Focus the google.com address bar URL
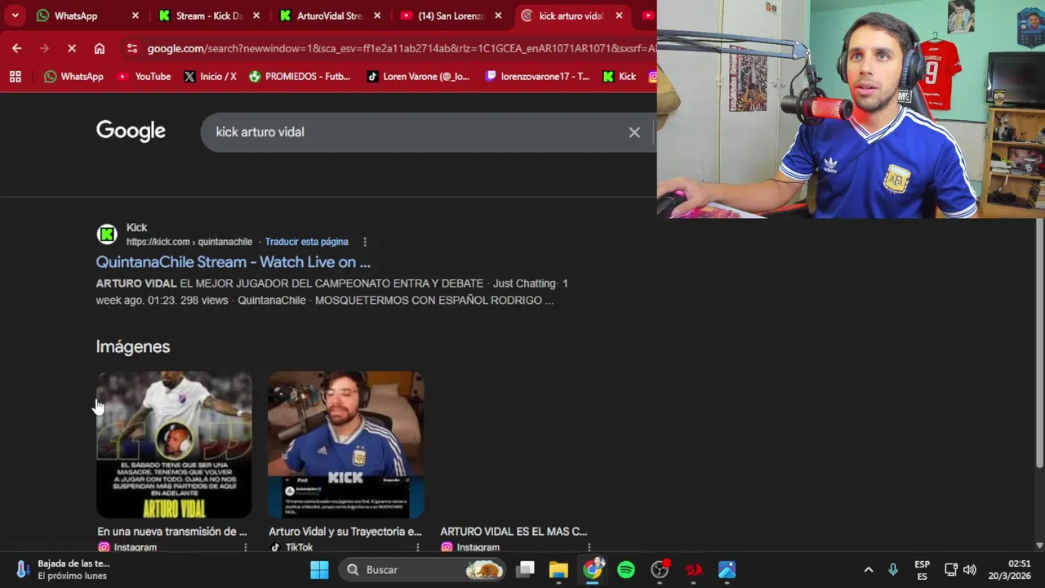1045x588 pixels. tap(401, 48)
